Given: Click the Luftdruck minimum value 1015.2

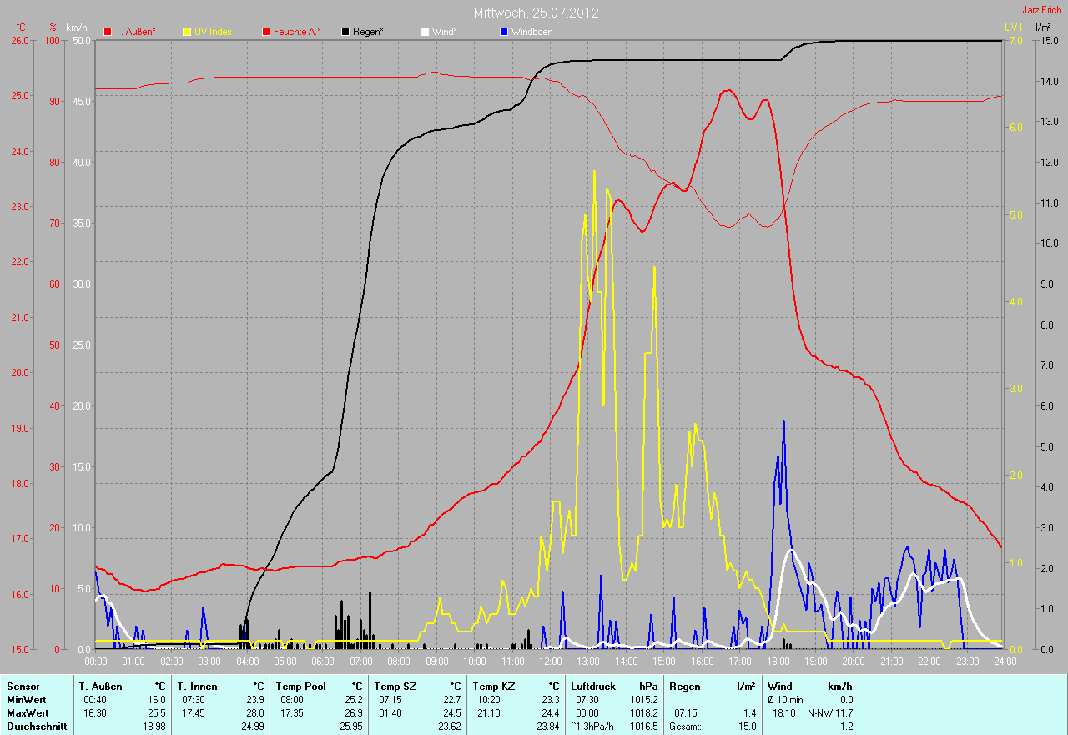Looking at the screenshot, I should 644,700.
